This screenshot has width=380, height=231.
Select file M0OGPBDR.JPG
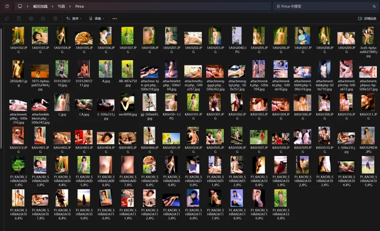point(368,140)
